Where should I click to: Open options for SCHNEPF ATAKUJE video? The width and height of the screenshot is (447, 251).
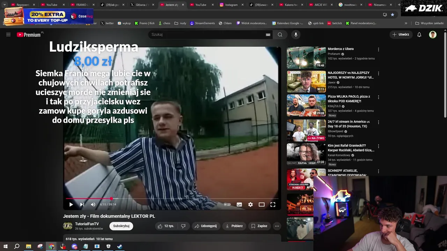378,172
